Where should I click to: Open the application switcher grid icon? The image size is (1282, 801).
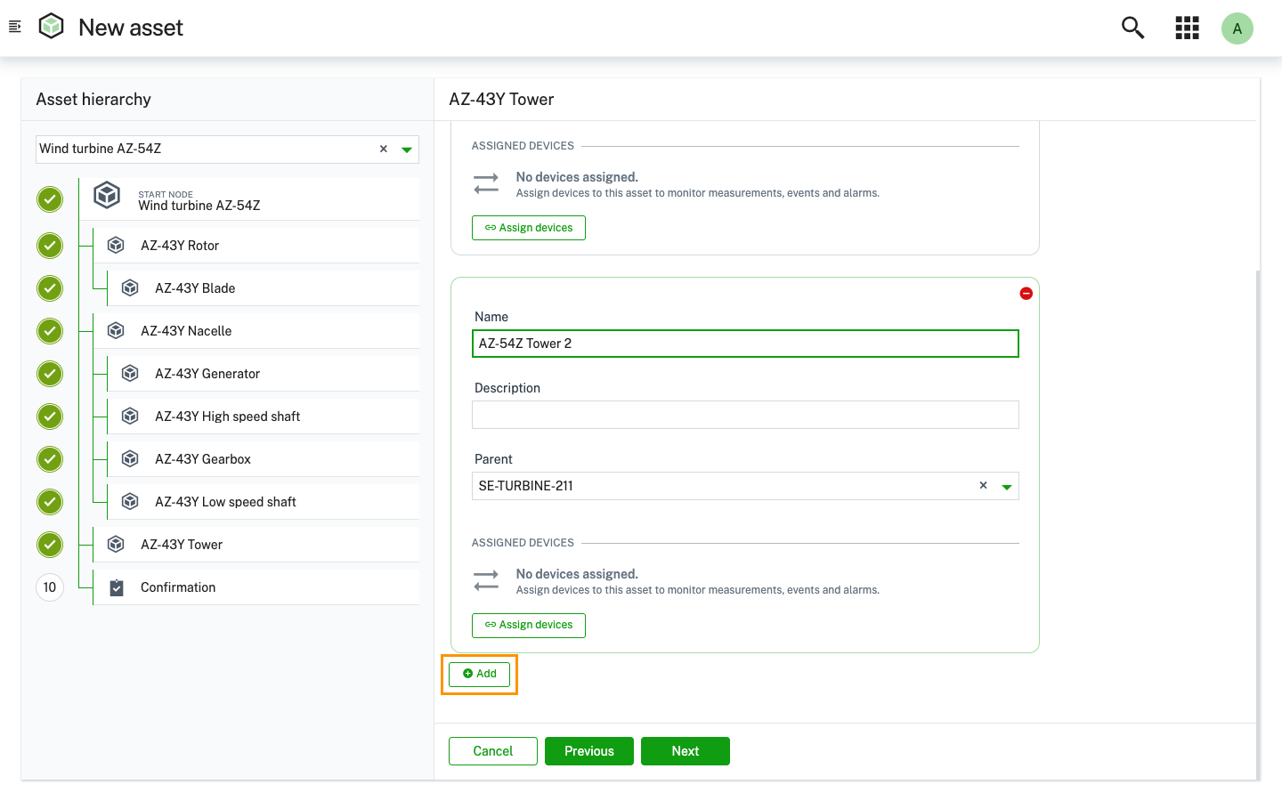tap(1187, 28)
